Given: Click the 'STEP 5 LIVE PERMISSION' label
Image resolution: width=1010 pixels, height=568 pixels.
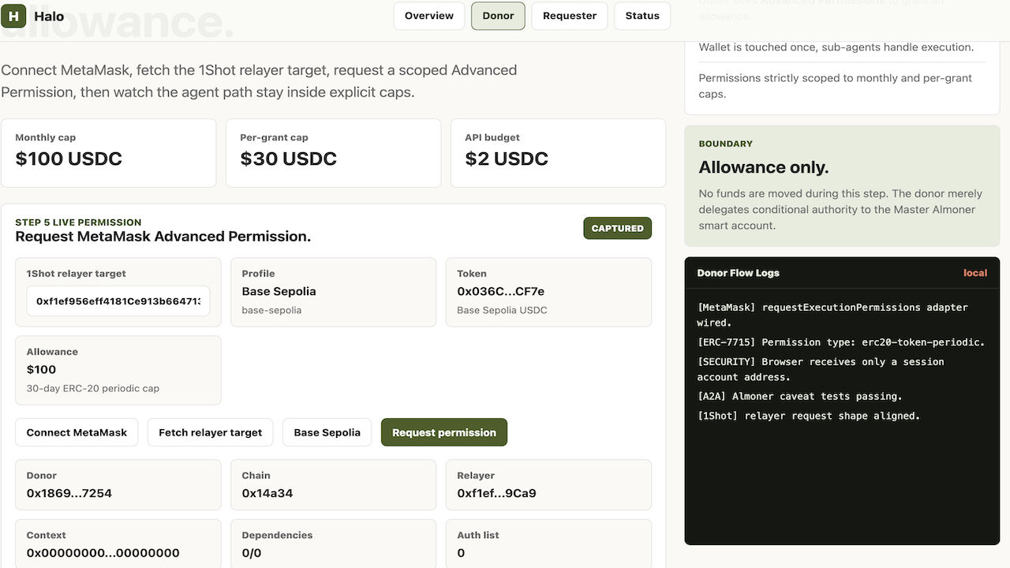Looking at the screenshot, I should pos(78,222).
